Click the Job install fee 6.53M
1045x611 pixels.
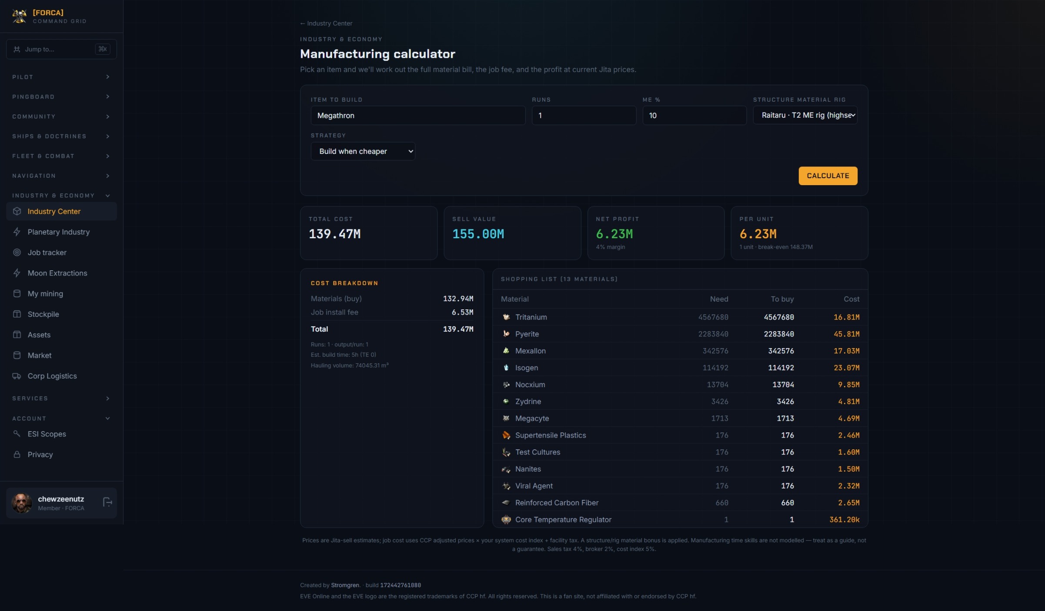(x=462, y=312)
